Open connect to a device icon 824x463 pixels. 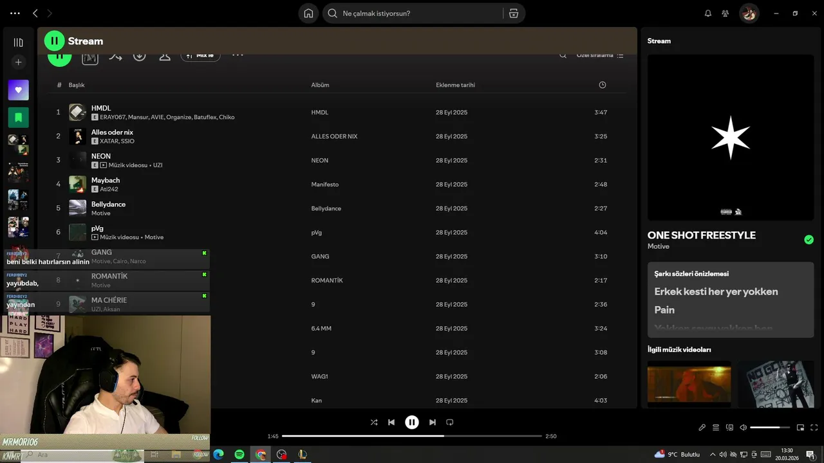pos(729,428)
